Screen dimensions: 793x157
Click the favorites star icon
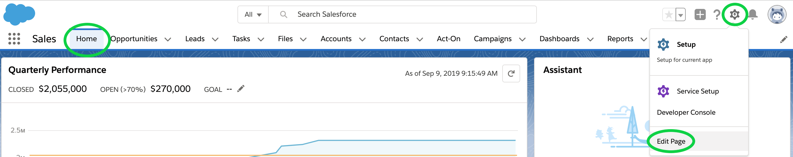(x=669, y=14)
